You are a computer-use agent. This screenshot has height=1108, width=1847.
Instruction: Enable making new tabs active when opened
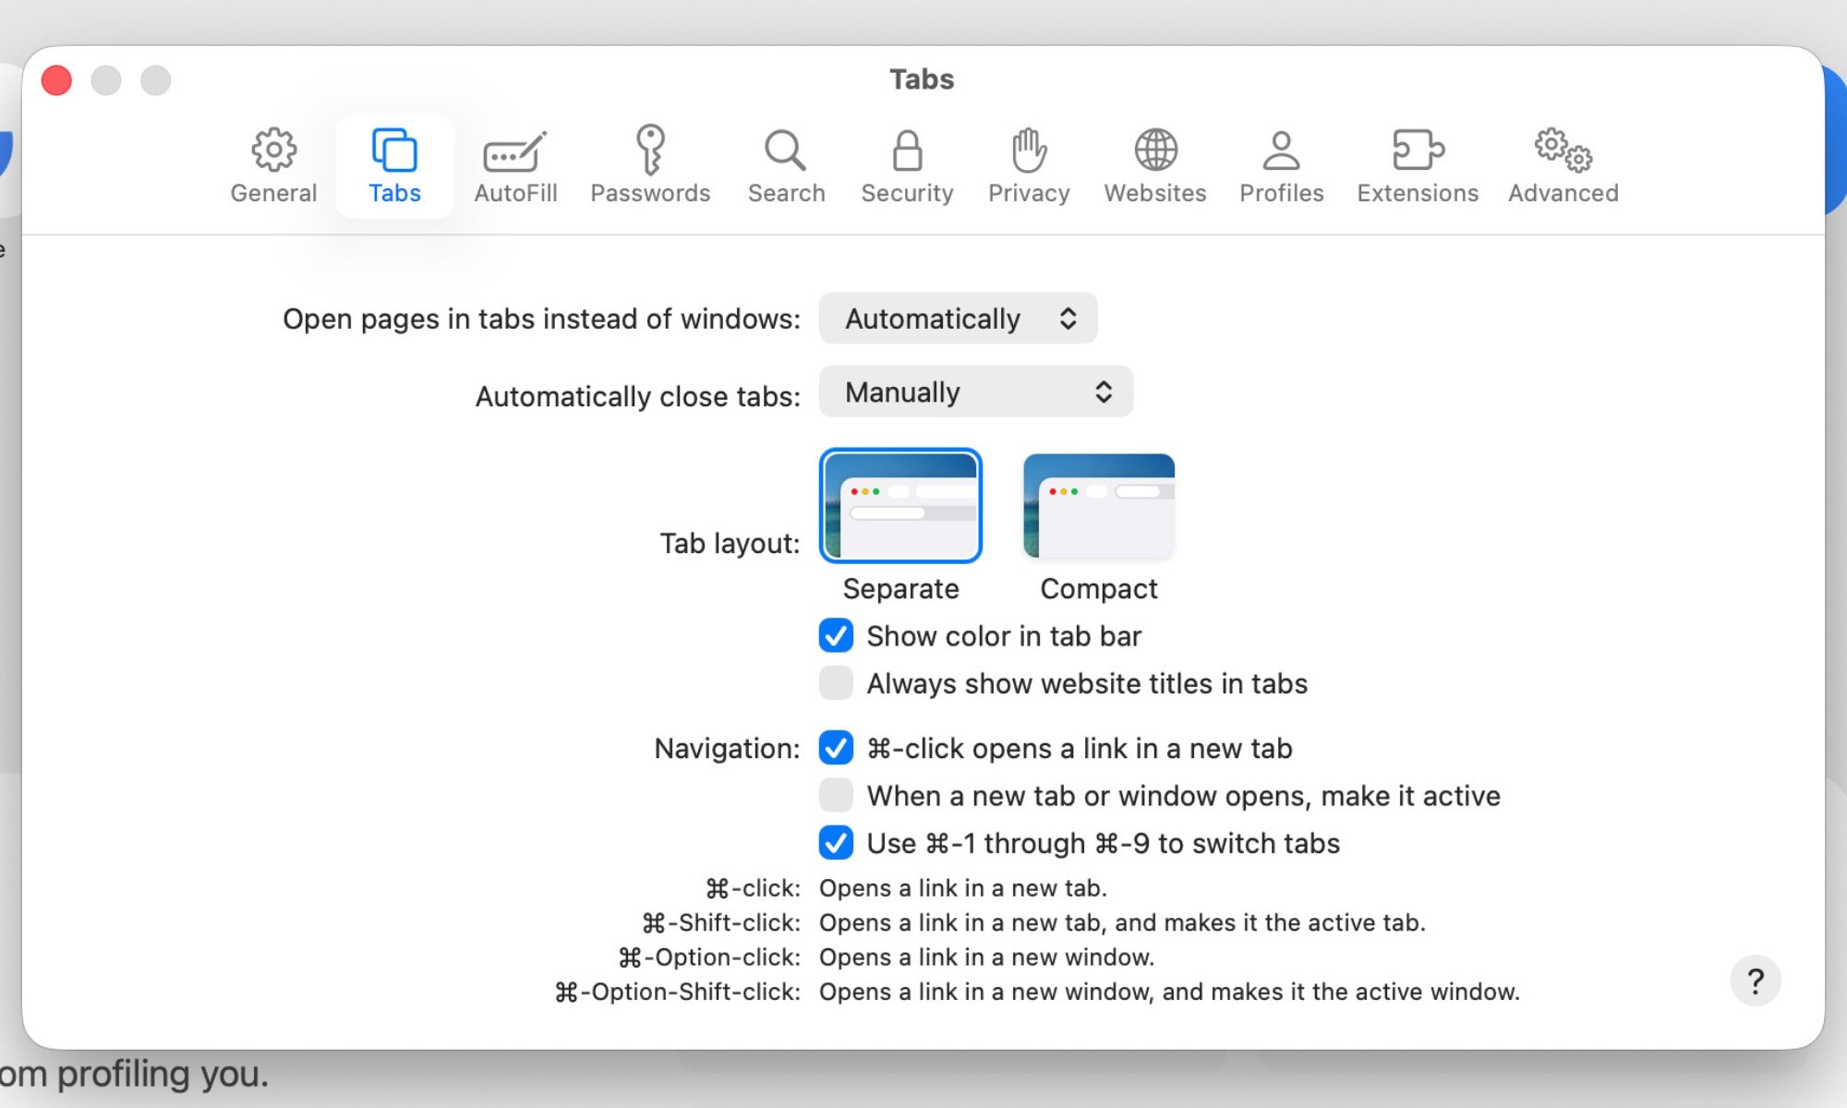click(x=835, y=795)
